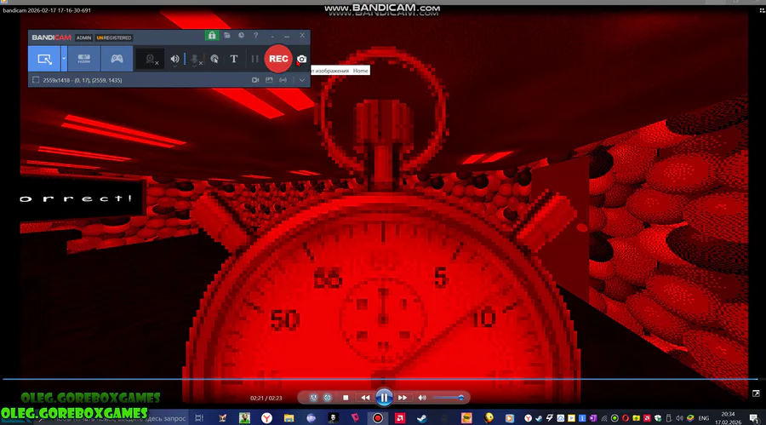This screenshot has height=425, width=766.
Task: Open Bandicam help question mark
Action: (x=255, y=36)
